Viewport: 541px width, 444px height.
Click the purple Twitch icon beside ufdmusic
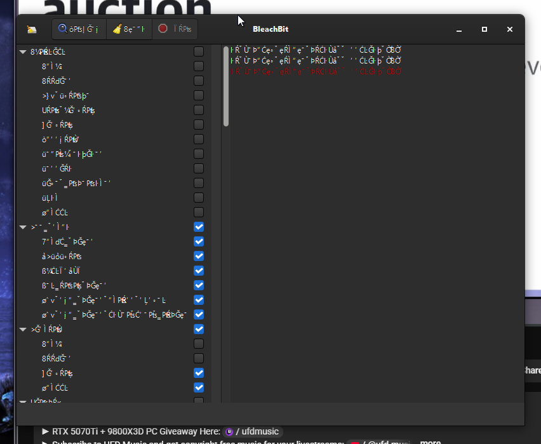point(229,432)
